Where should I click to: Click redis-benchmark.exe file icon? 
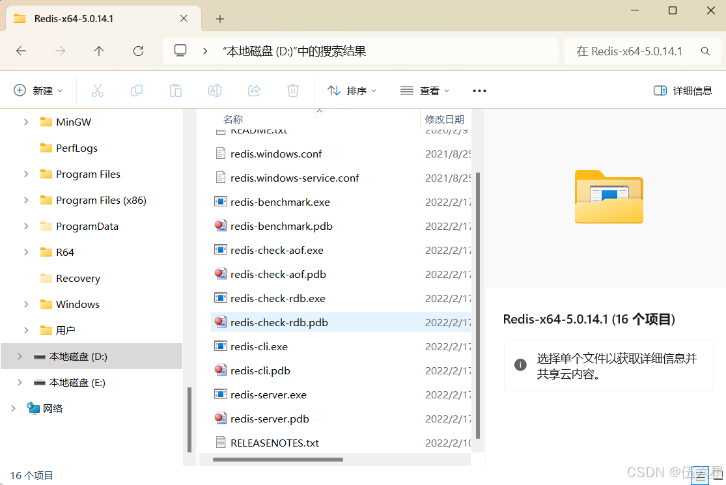[x=220, y=202]
